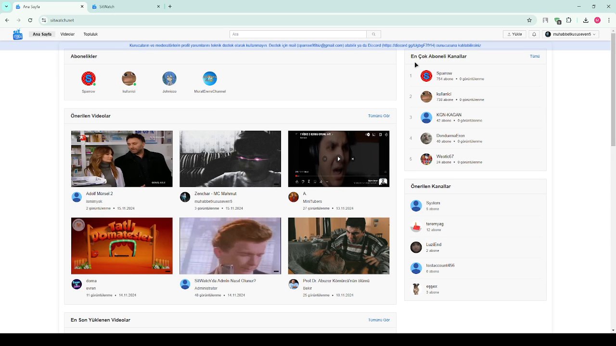
Task: Click the SitWatch logo icon
Action: pos(18,34)
